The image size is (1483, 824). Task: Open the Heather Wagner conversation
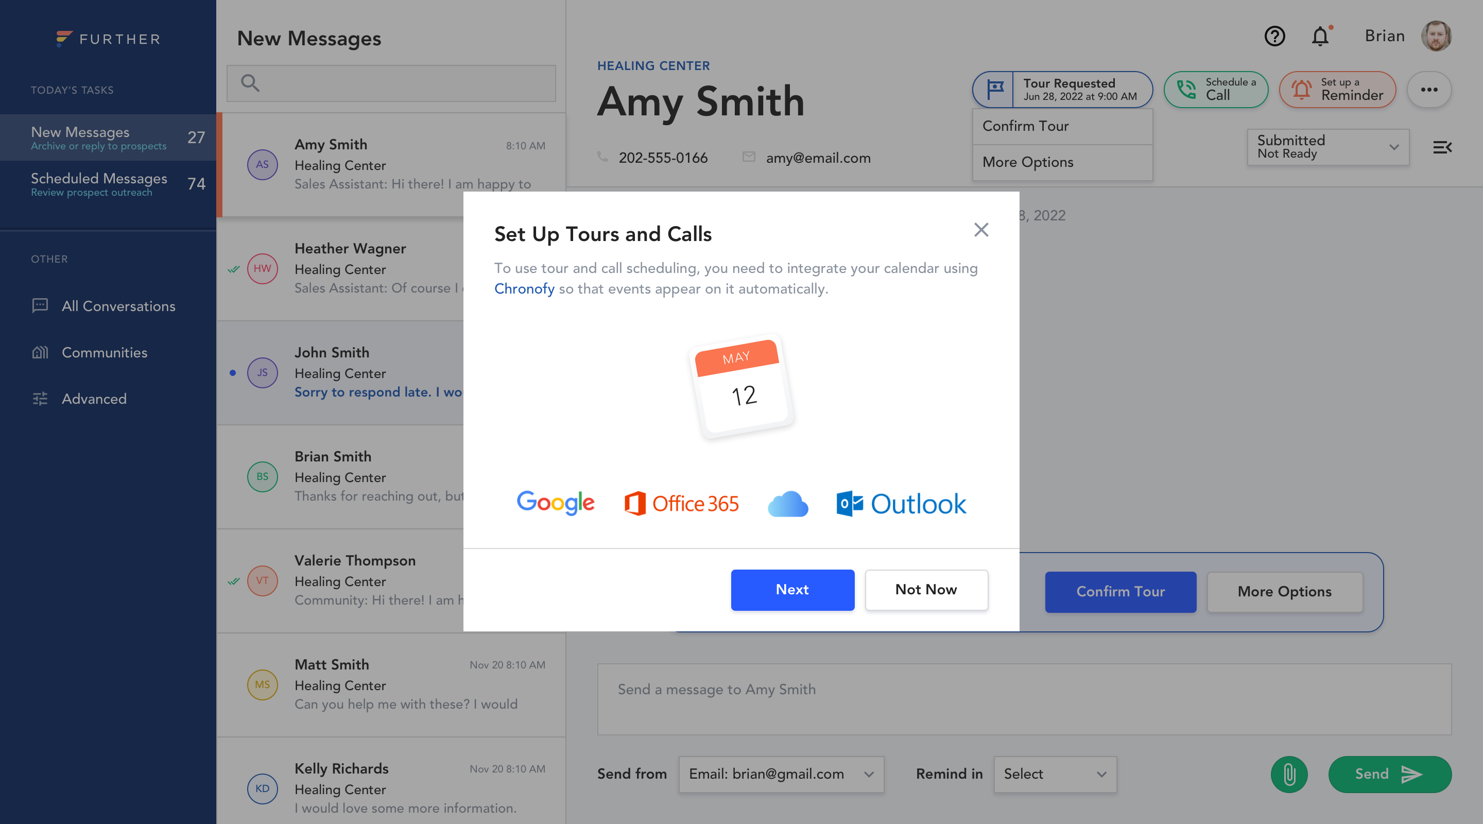click(340, 268)
